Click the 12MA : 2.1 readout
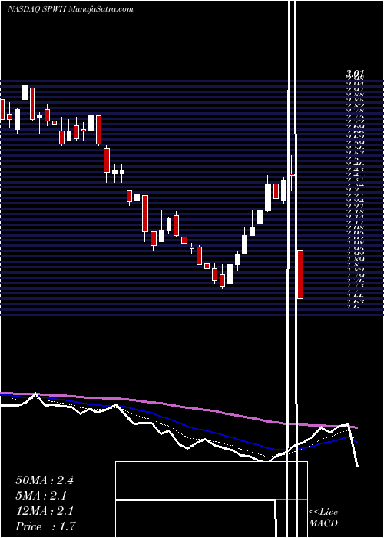 pos(45,511)
